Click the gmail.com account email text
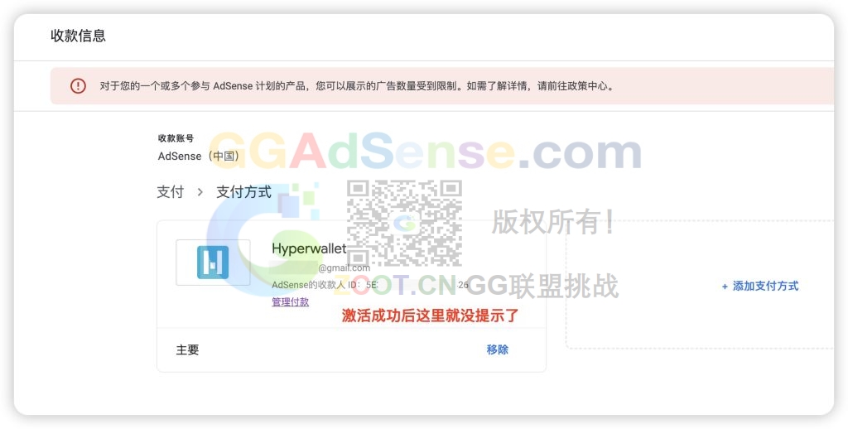Viewport: 848px width, 429px height. click(x=344, y=268)
